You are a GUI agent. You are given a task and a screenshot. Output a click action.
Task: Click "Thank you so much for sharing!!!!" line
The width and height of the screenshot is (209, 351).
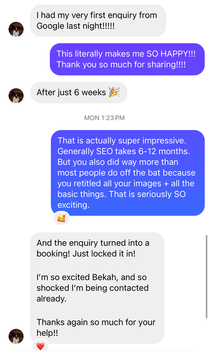[x=121, y=64]
